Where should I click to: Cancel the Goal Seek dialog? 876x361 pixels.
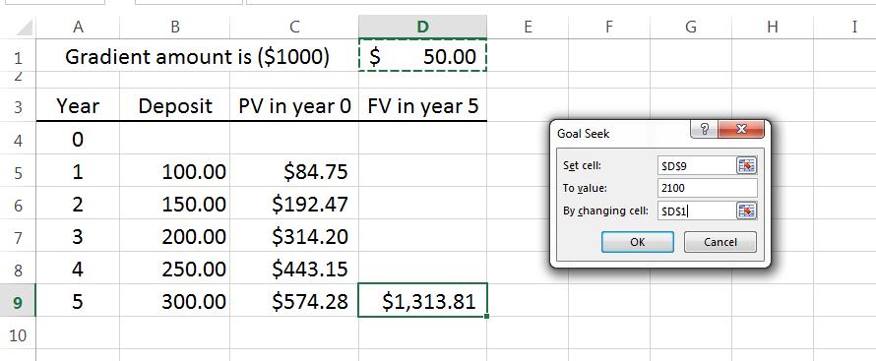point(720,242)
